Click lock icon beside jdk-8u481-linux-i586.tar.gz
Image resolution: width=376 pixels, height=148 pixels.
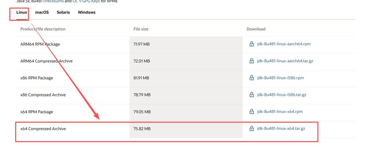point(251,95)
